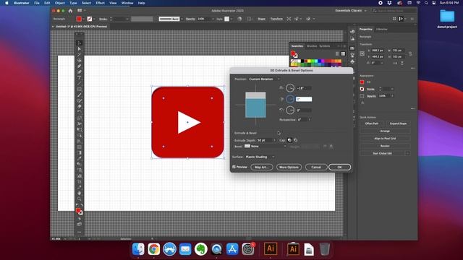Viewport: 463px width, 260px height.
Task: Click the OK button
Action: pos(339,167)
